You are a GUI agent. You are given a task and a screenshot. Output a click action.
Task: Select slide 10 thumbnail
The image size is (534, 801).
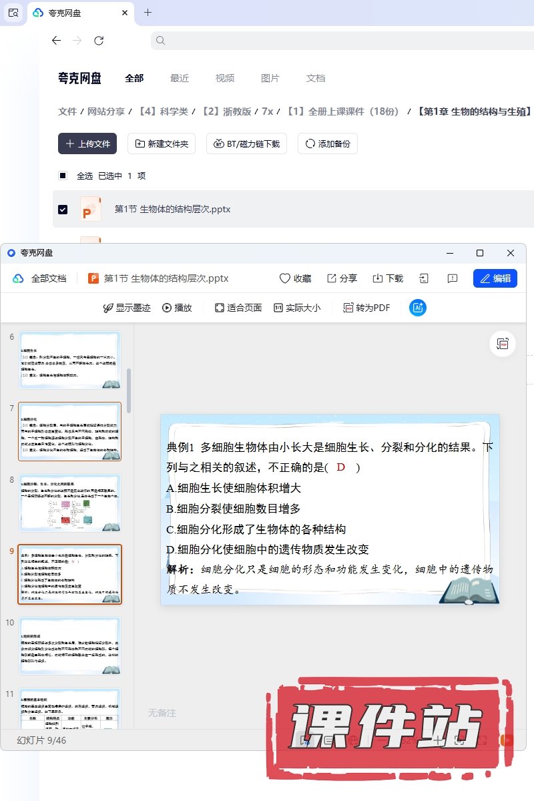coord(69,645)
